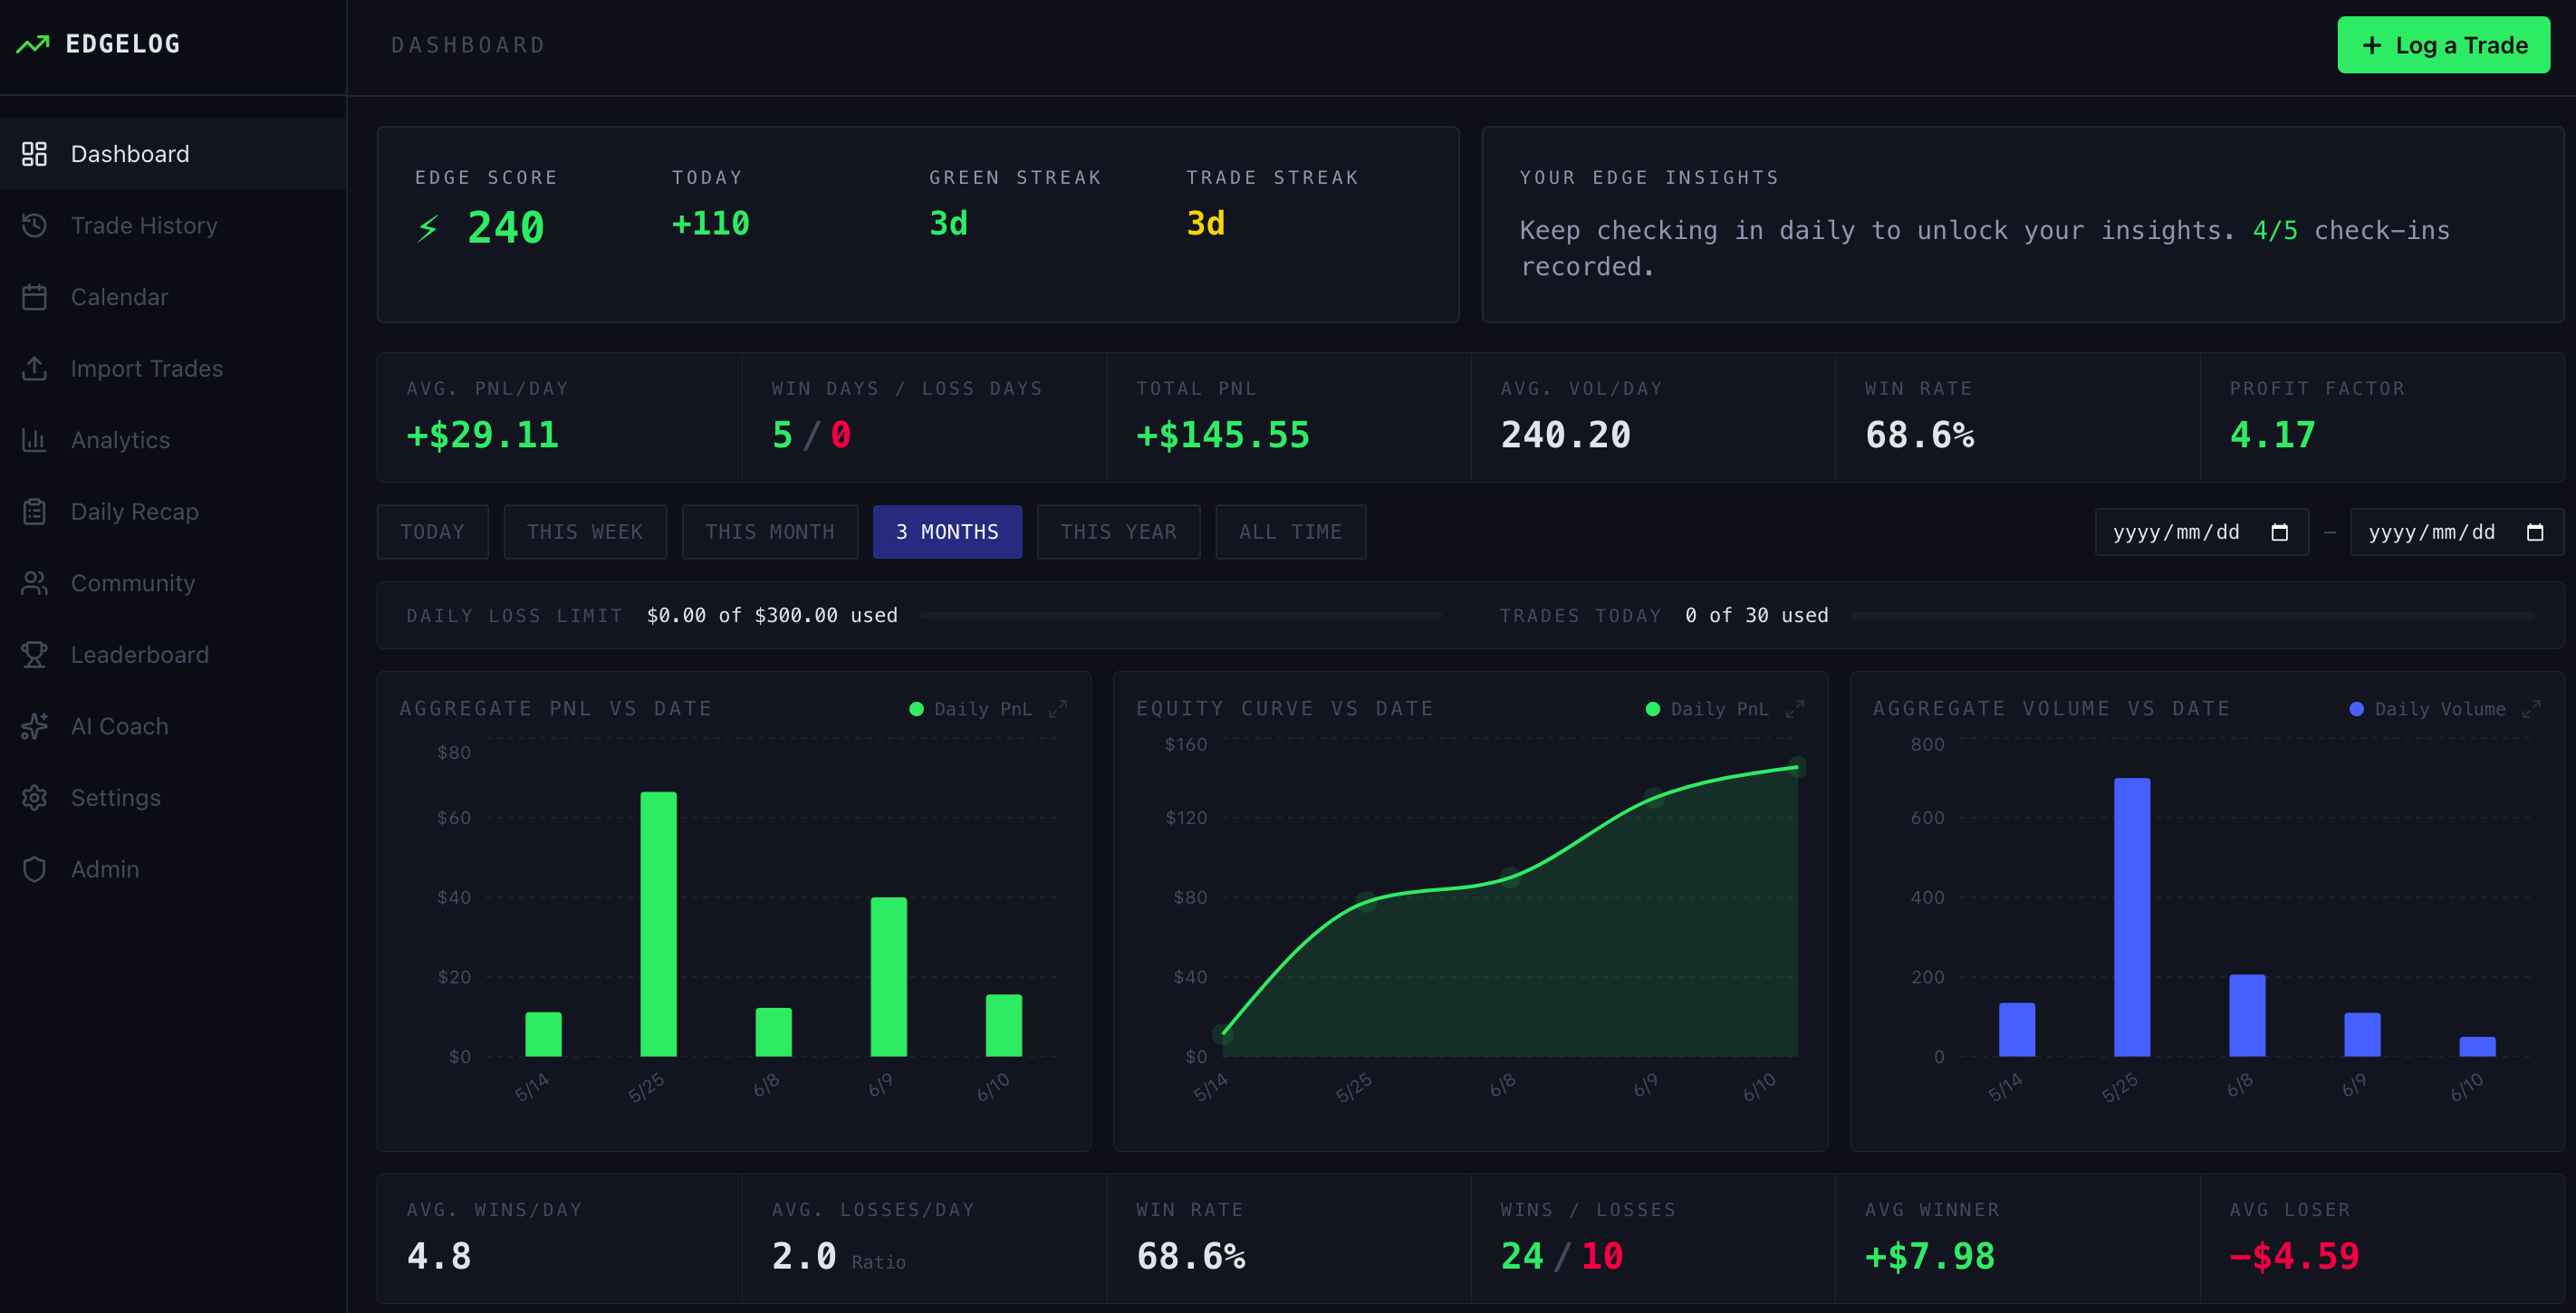Screen dimensions: 2576x1313
Task: Click the Import Trades upload icon
Action: pyautogui.click(x=34, y=368)
